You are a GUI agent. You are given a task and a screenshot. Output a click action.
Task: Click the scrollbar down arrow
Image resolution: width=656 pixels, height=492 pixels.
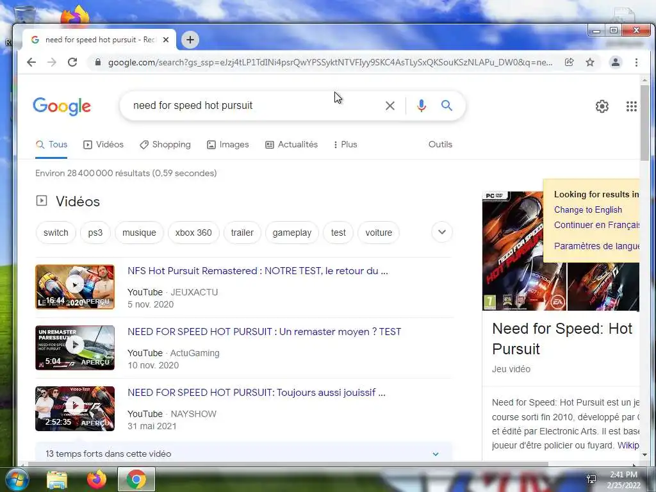(x=644, y=455)
